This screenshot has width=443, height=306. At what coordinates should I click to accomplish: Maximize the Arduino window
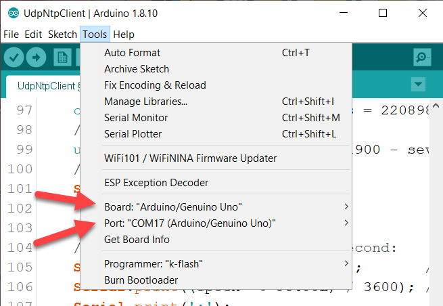click(383, 13)
